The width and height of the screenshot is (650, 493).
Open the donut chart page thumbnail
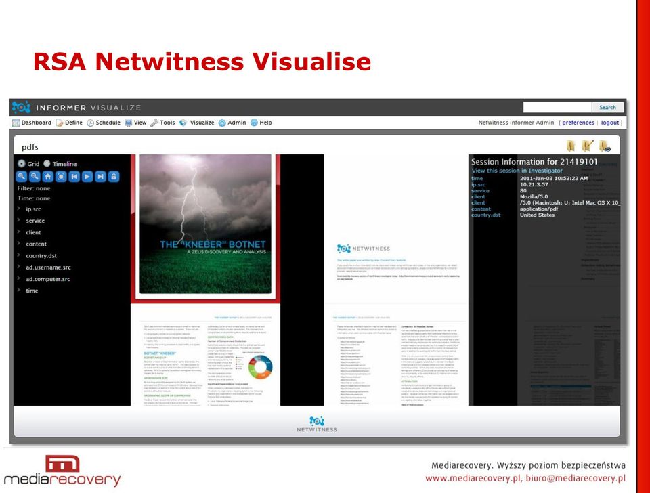pos(206,355)
